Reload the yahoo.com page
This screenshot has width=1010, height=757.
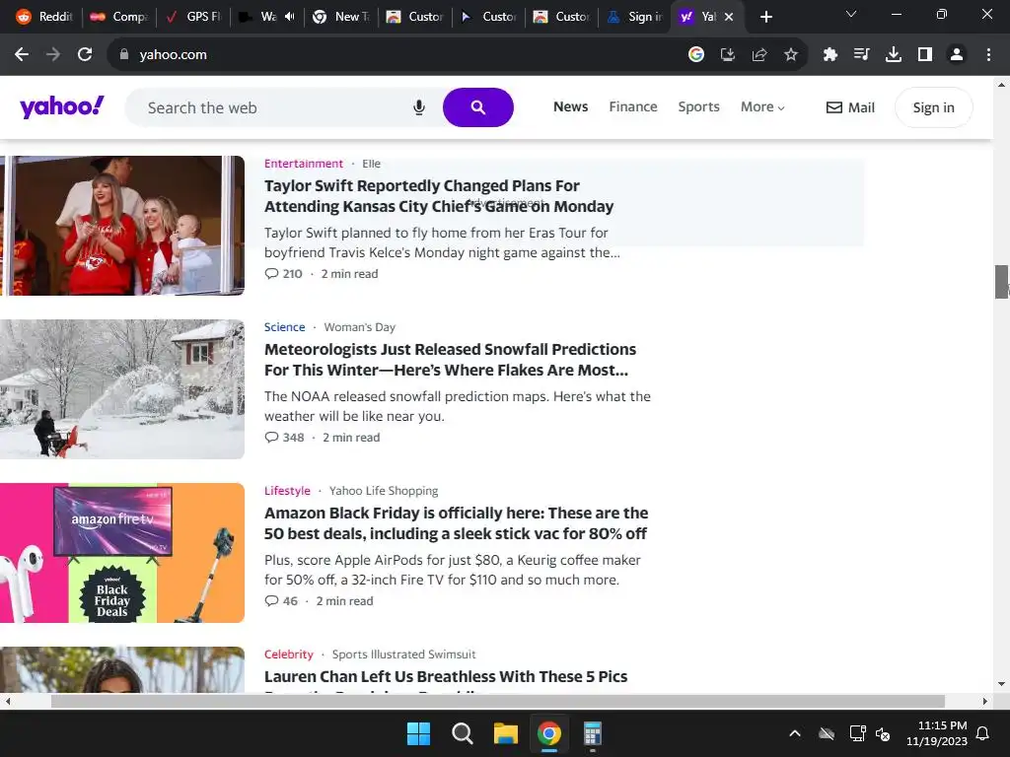click(x=85, y=55)
